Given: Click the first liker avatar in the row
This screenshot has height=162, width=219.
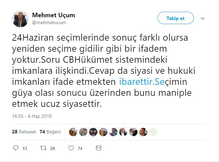Looking at the screenshot, I should pyautogui.click(x=73, y=132).
